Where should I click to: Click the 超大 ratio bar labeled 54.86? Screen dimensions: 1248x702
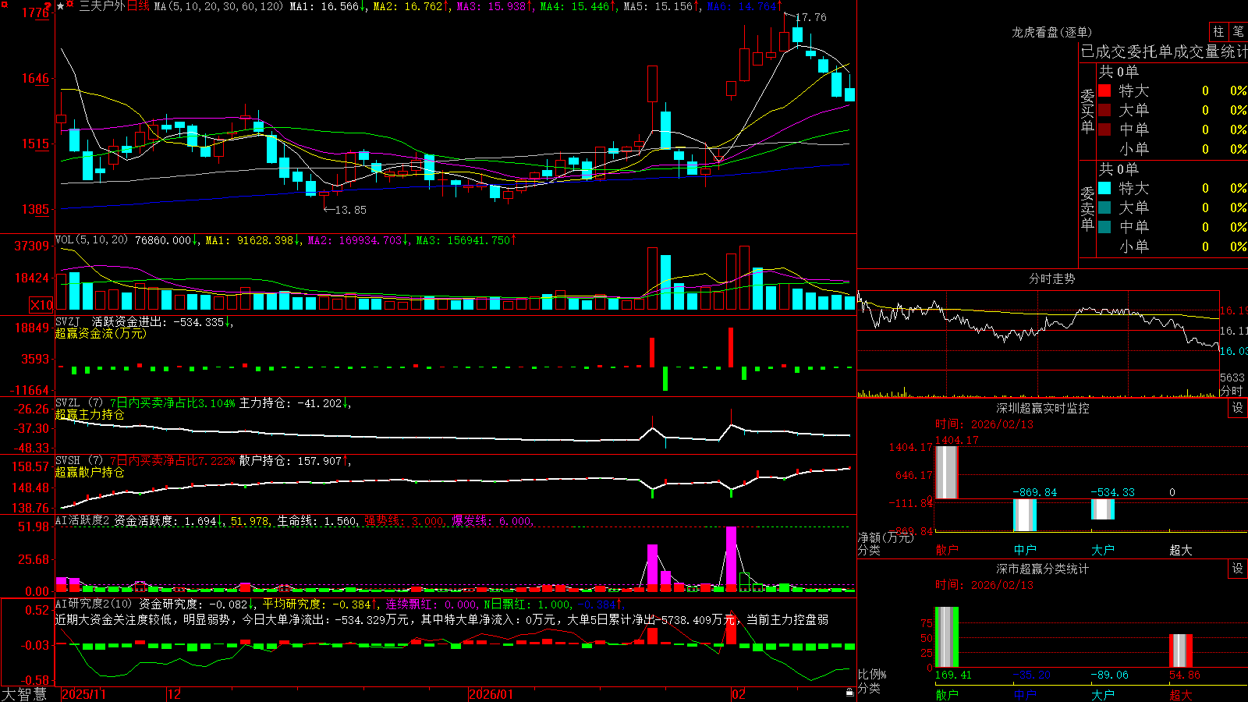(1181, 651)
